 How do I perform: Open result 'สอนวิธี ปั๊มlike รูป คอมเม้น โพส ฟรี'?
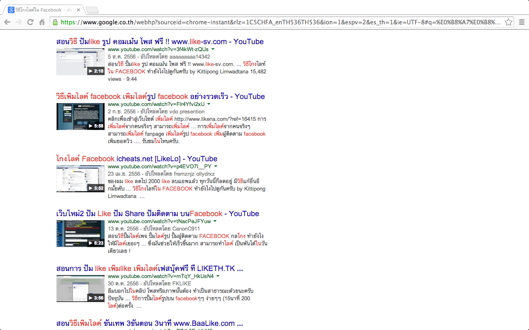160,42
